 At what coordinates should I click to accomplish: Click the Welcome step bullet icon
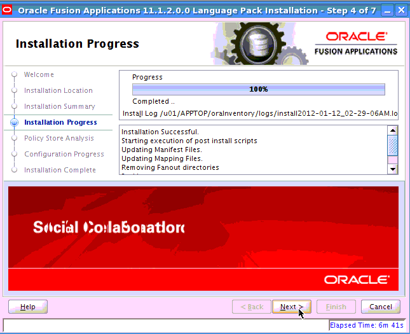[x=15, y=74]
